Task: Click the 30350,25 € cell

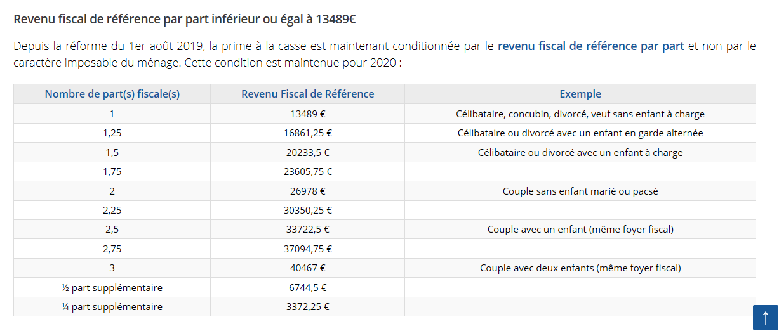Action: (x=307, y=211)
